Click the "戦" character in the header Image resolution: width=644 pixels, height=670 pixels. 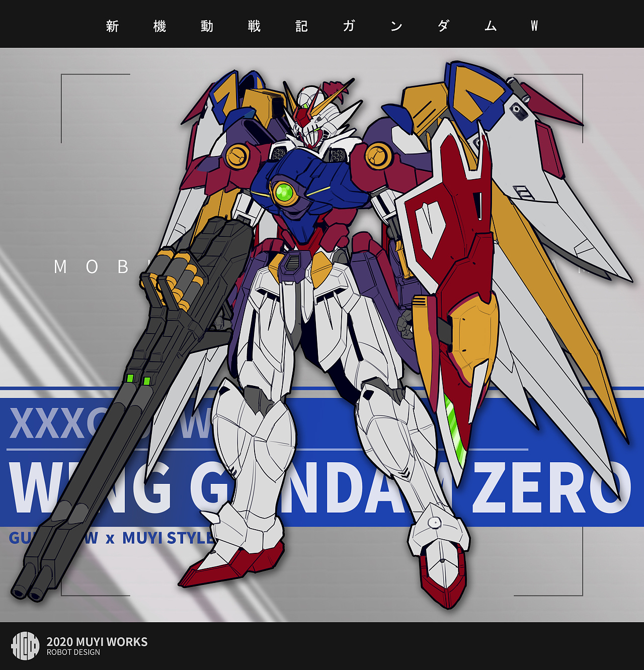[x=254, y=26]
